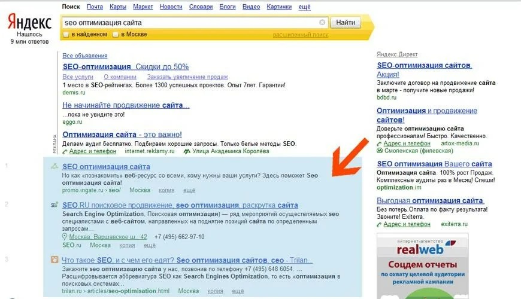Open the Яндекс.Директ link
The image size is (521, 299).
397,54
